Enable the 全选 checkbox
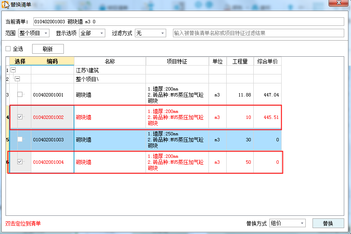The height and width of the screenshot is (234, 351). (x=8, y=49)
